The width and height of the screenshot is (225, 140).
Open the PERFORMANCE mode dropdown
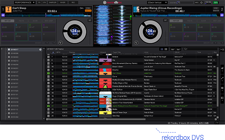tap(25, 3)
